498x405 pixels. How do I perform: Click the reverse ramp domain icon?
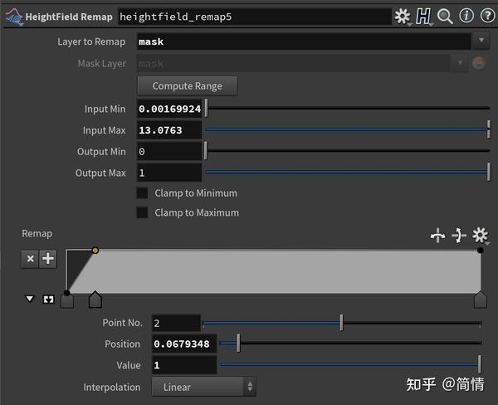click(x=437, y=237)
